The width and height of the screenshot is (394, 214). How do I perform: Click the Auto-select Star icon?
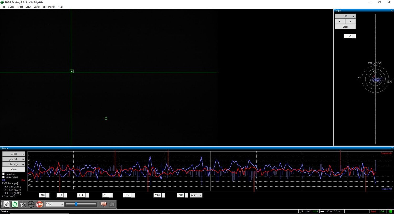point(23,204)
